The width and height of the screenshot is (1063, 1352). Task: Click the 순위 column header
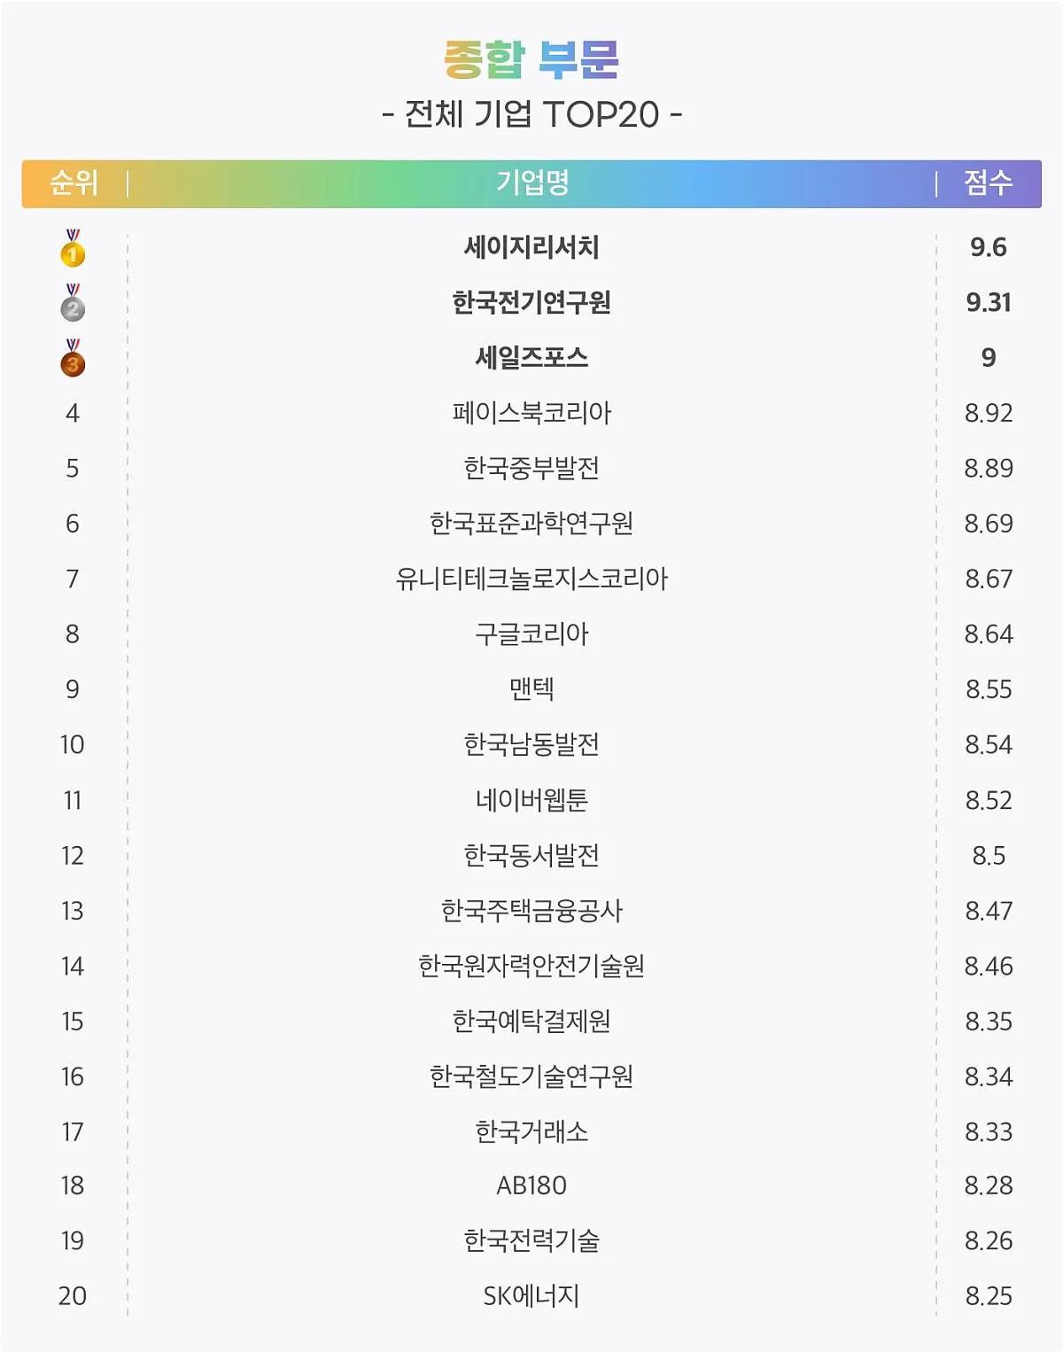click(74, 183)
